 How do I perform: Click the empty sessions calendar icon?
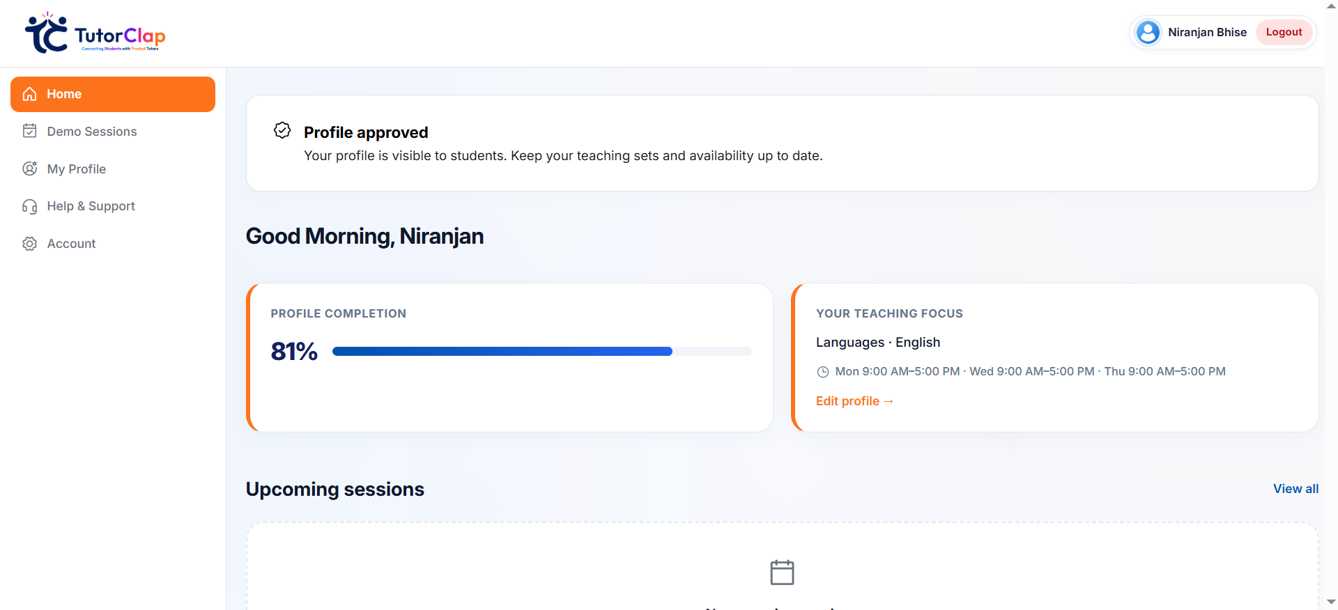tap(782, 572)
